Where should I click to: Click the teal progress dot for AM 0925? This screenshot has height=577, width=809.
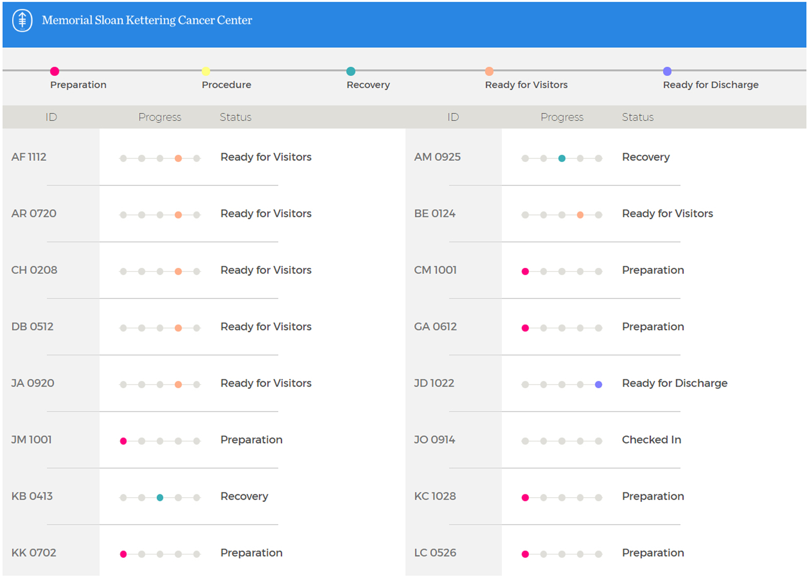[562, 158]
